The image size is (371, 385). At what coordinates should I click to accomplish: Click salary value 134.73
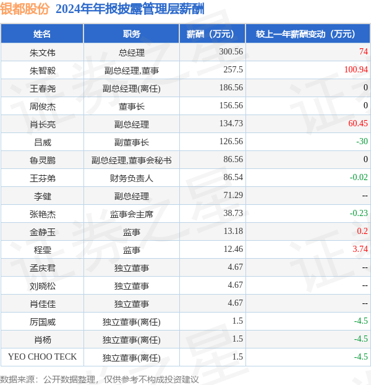[231, 123]
